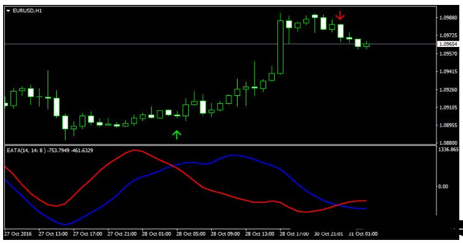
Task: Click the 27 Oct 17:00 time label
Action: [x=88, y=234]
